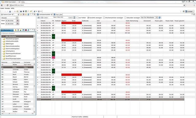Image resolution: width=196 pixels, height=118 pixels.
Task: Maximize the Mitarbeiter panel
Action: tap(35, 30)
